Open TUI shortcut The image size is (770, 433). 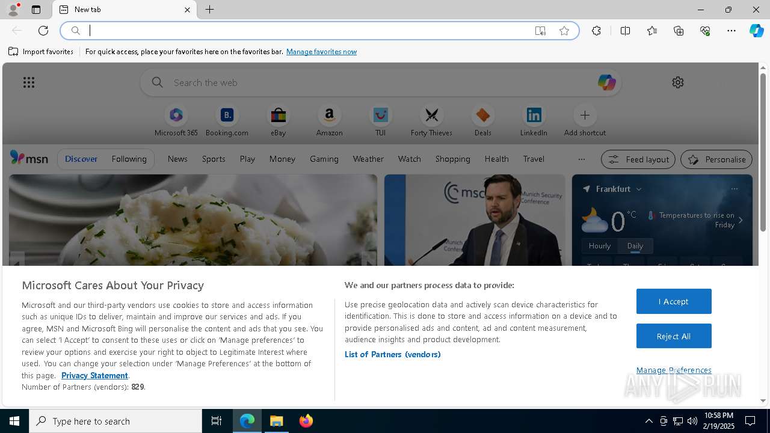click(x=380, y=121)
